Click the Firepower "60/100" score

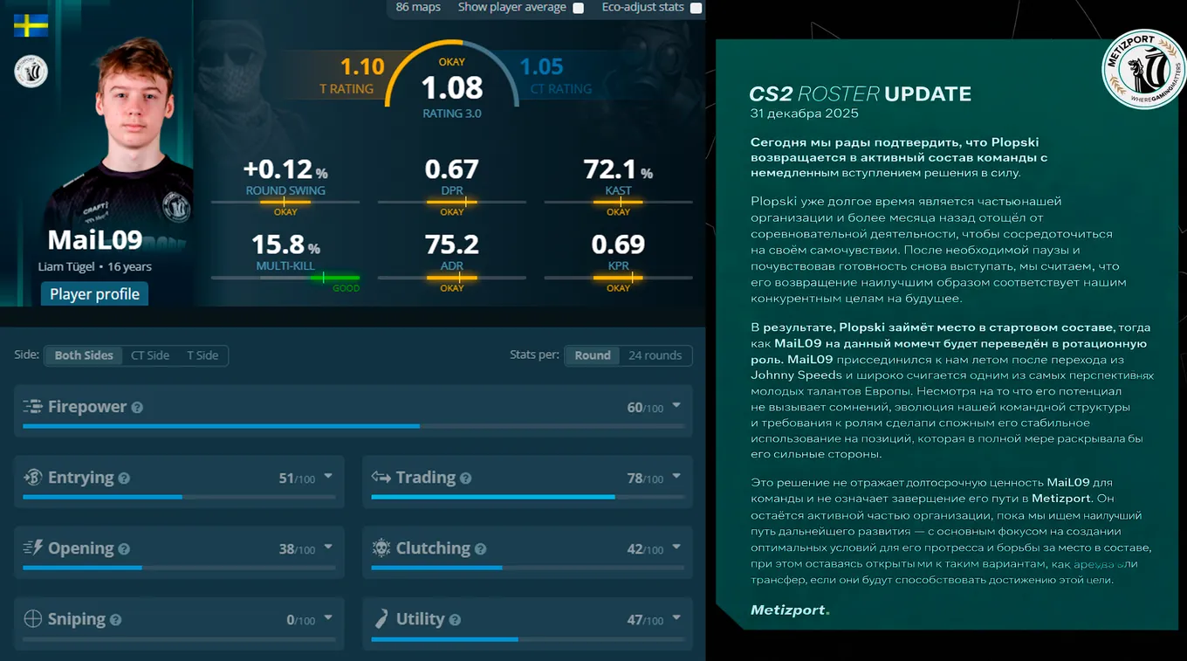pyautogui.click(x=645, y=408)
